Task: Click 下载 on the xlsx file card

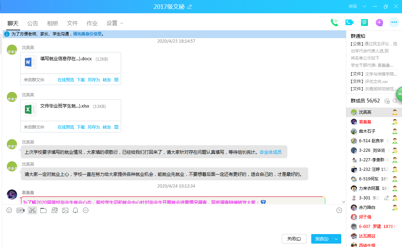Action: [81, 127]
